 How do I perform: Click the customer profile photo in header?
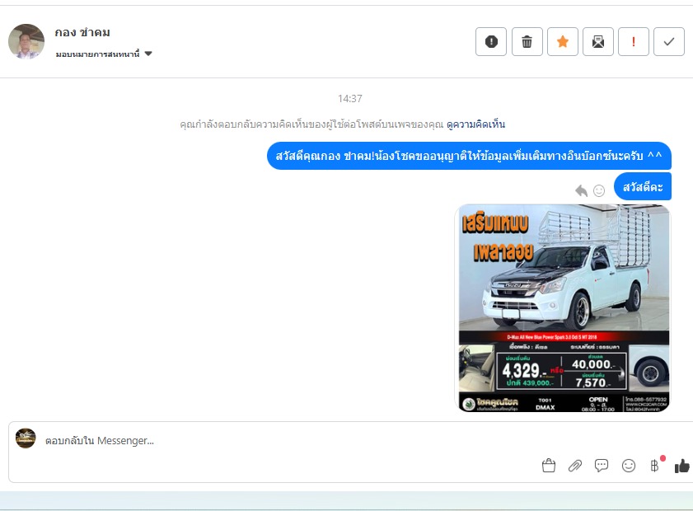tap(26, 41)
